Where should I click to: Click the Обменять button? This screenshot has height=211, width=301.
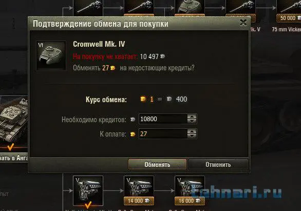157,164
